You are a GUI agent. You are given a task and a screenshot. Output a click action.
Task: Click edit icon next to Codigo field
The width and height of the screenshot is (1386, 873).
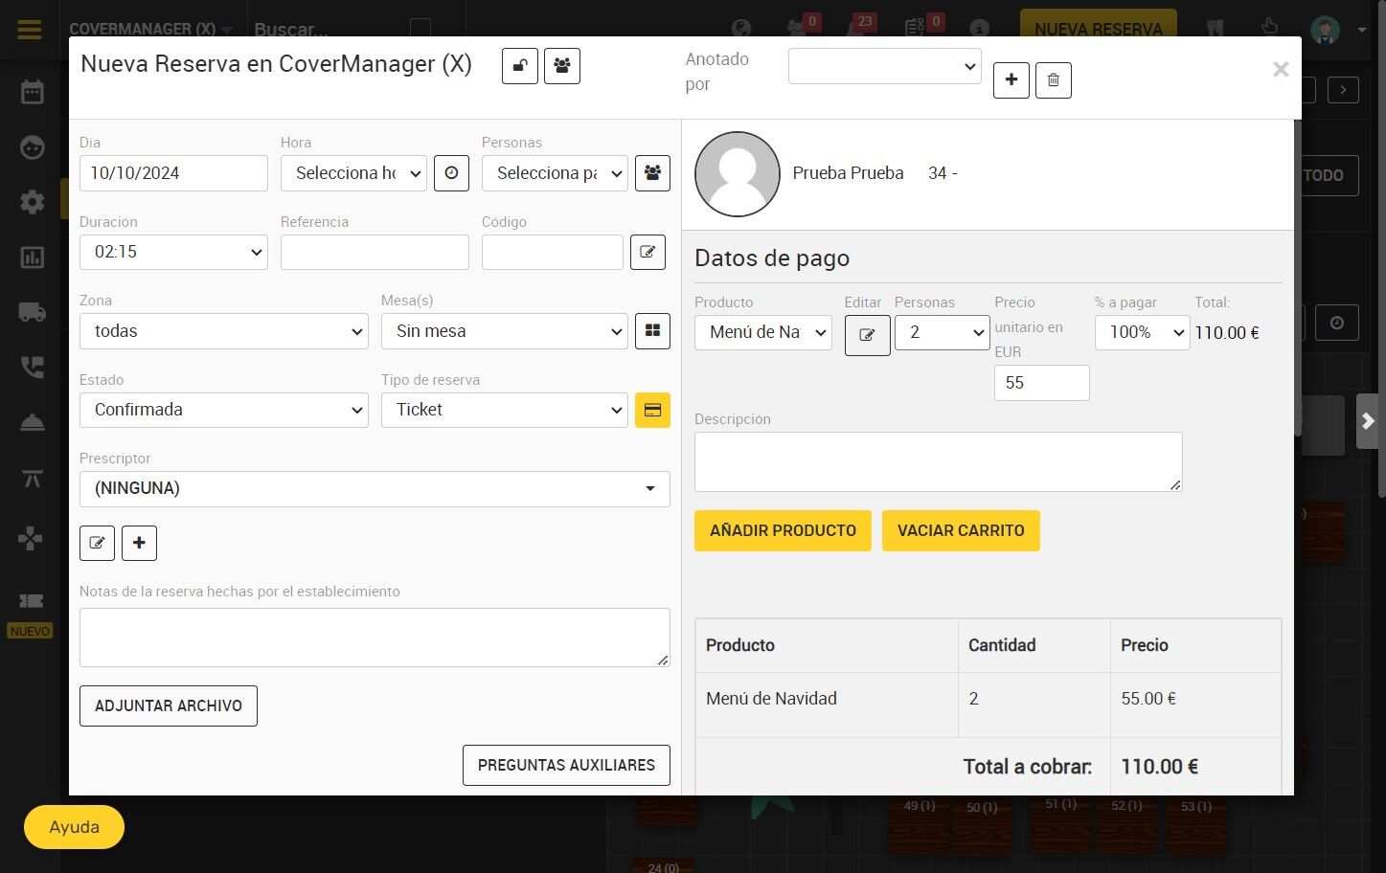tap(648, 253)
